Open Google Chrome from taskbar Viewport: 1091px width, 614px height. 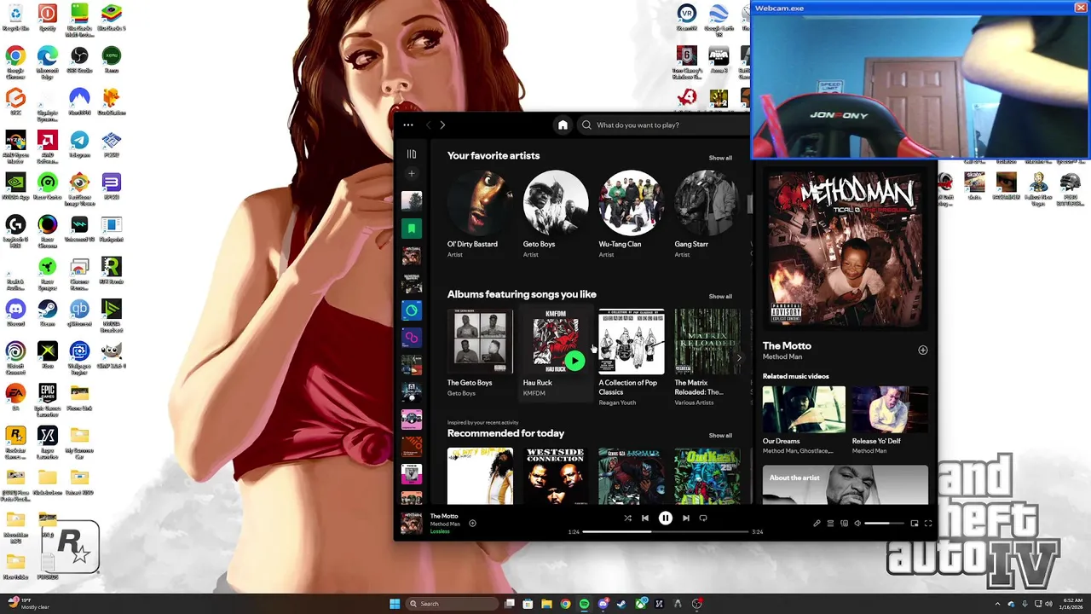tap(565, 604)
